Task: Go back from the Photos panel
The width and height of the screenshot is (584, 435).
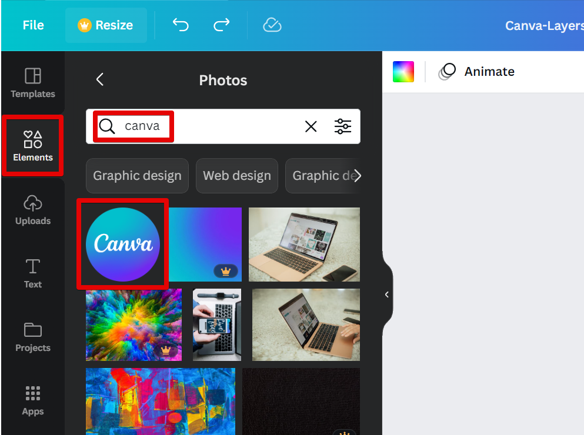Action: (x=100, y=79)
